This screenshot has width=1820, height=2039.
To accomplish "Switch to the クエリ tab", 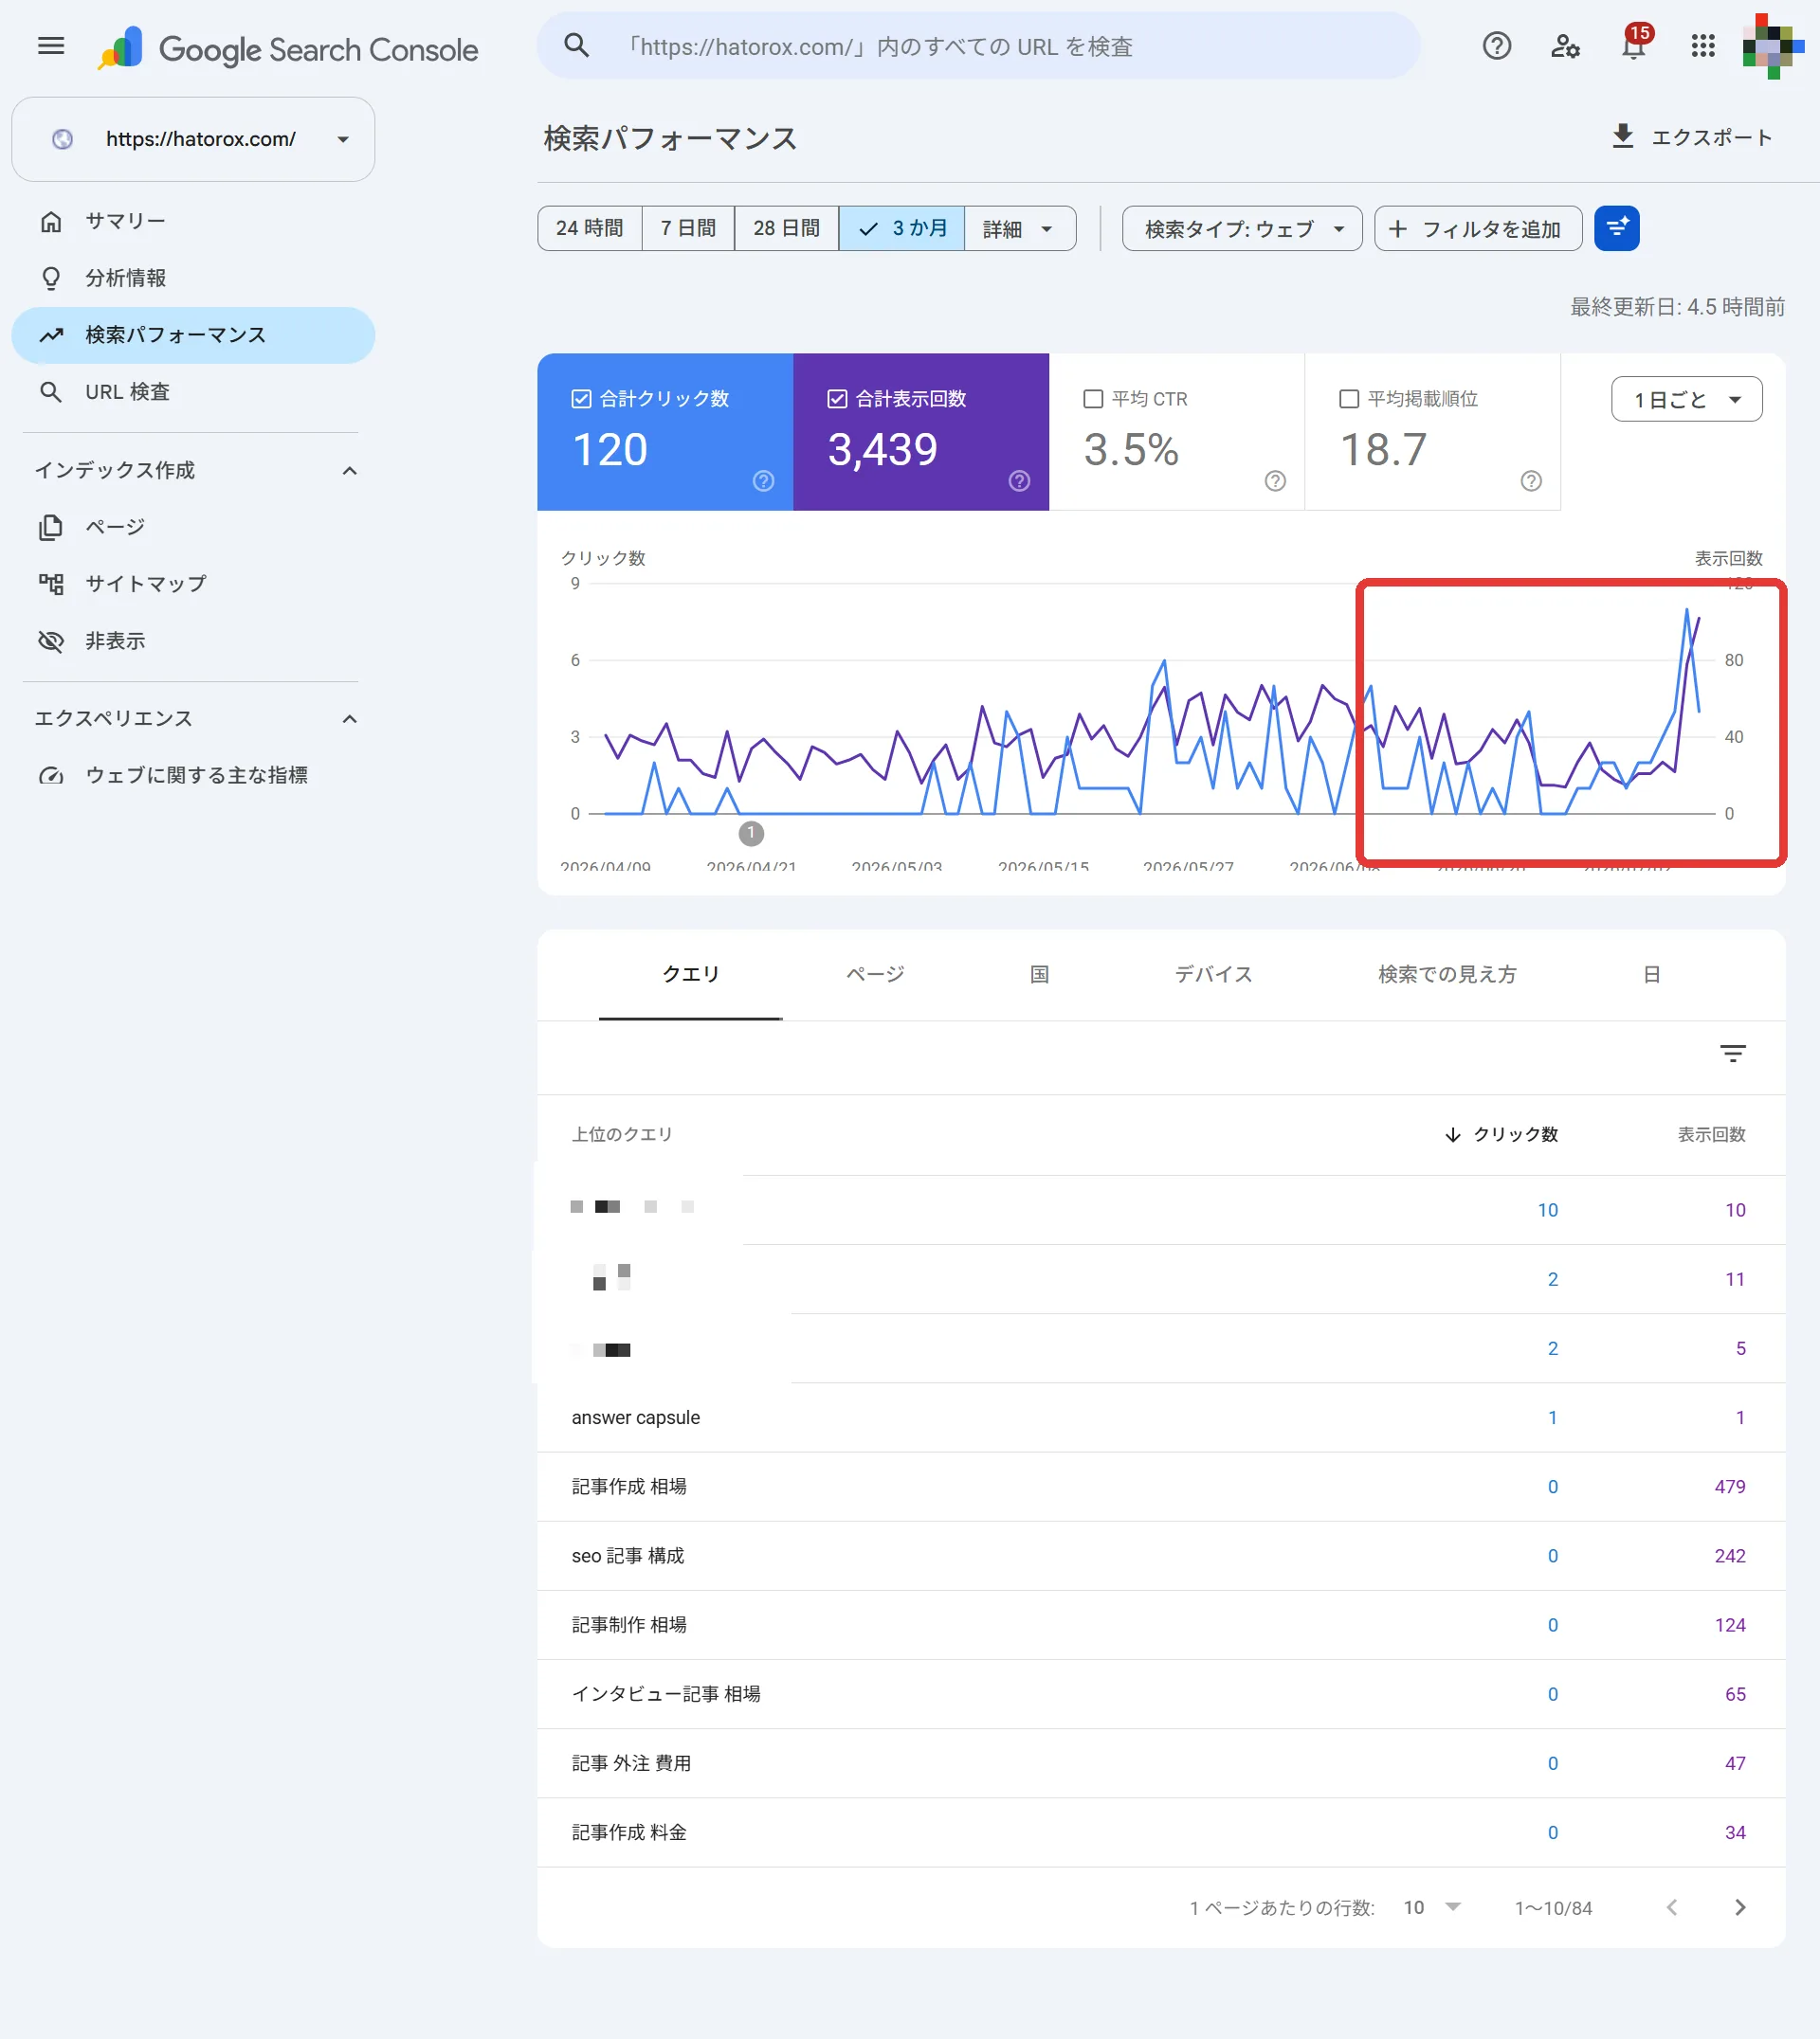I will (x=690, y=975).
